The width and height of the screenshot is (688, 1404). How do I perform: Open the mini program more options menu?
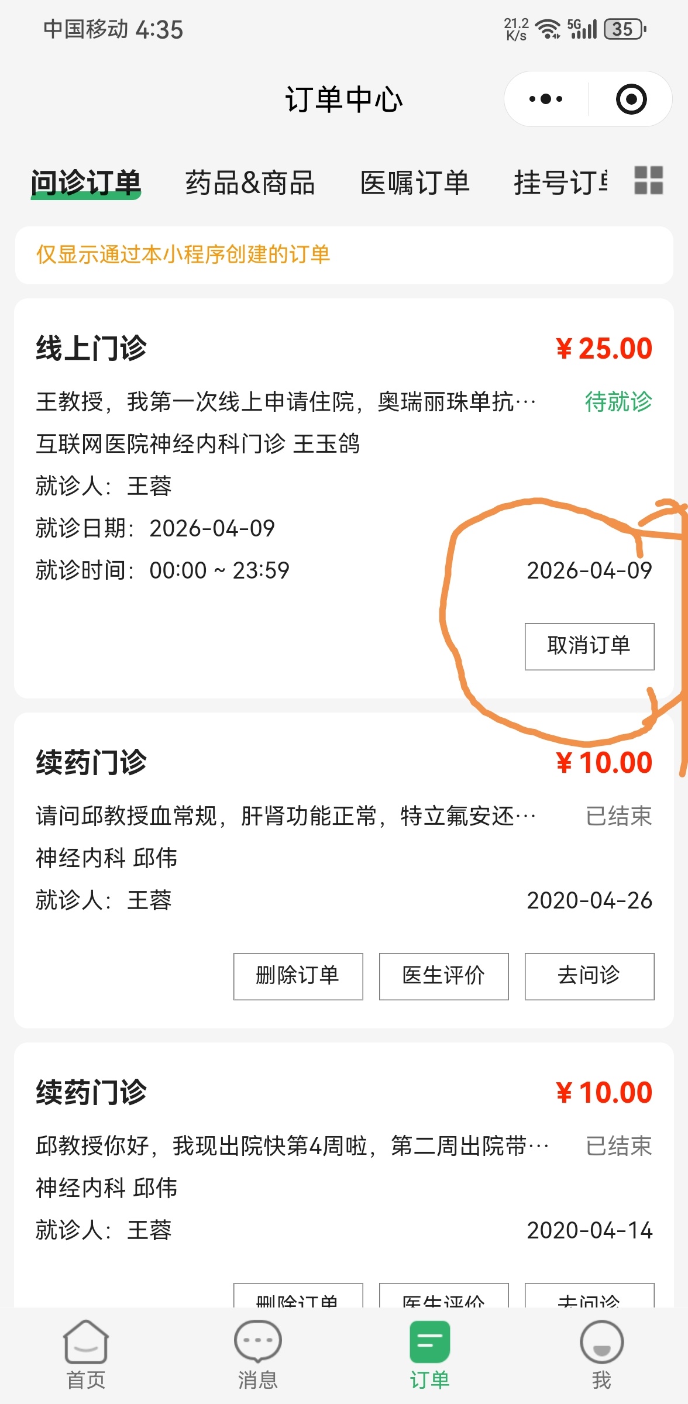click(x=545, y=99)
